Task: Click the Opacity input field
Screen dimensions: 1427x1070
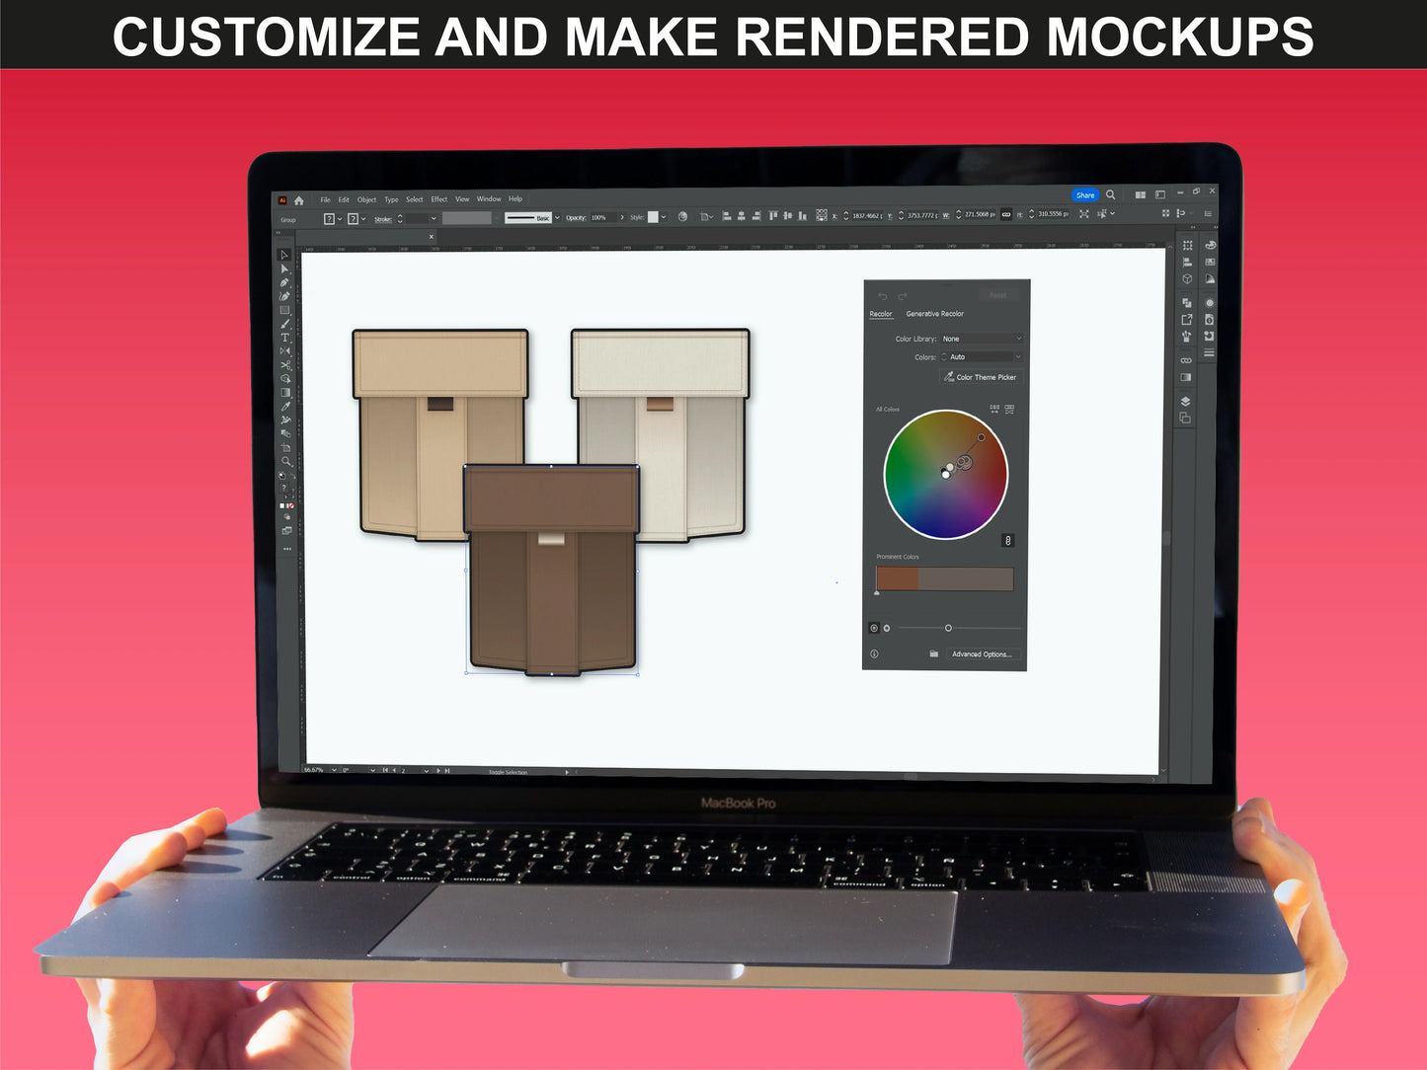Action: pos(601,217)
